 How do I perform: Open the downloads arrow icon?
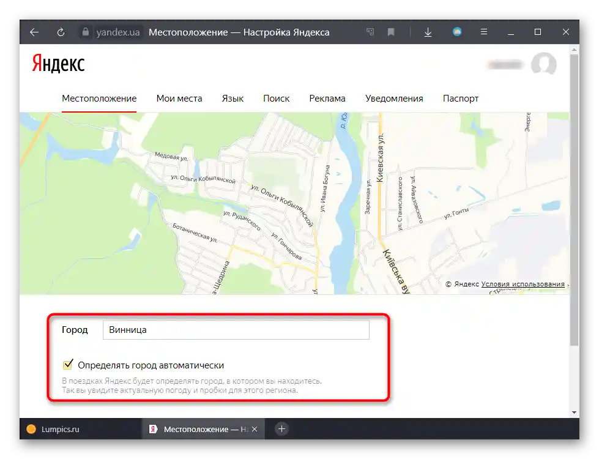(428, 32)
